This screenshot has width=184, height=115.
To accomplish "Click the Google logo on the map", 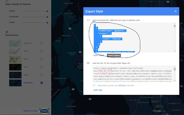I will click(x=157, y=111).
